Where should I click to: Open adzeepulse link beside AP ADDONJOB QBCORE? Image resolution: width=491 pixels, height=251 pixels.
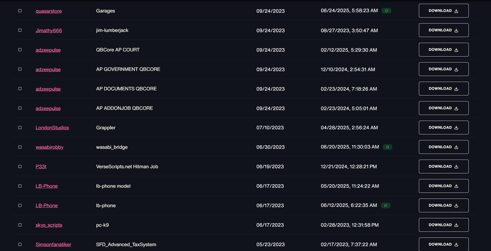pyautogui.click(x=48, y=108)
